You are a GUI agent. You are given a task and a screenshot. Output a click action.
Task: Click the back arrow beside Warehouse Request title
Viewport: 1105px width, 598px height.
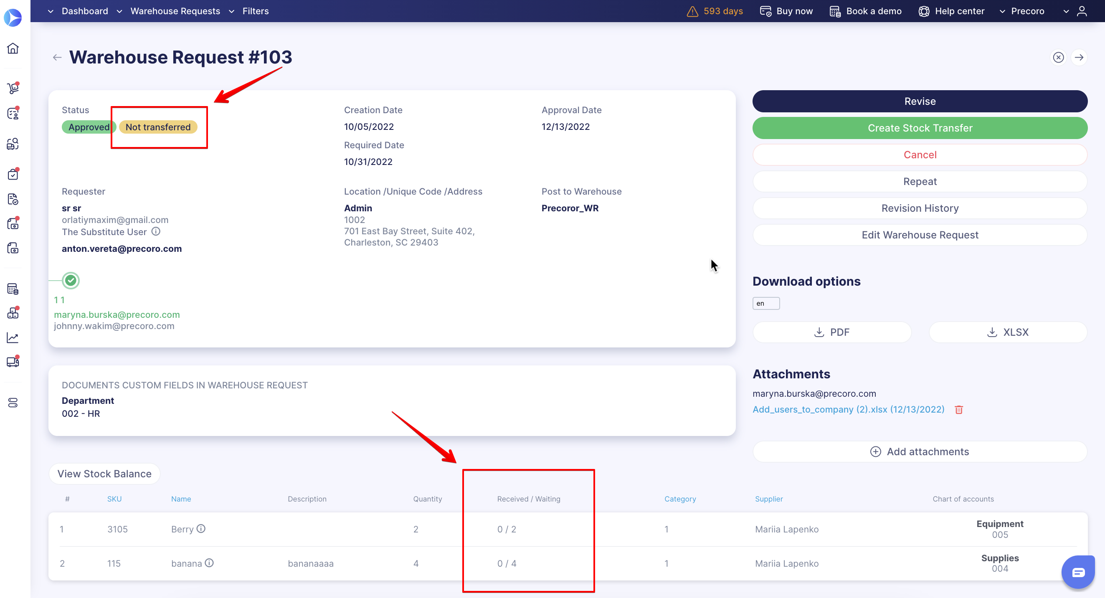coord(57,58)
